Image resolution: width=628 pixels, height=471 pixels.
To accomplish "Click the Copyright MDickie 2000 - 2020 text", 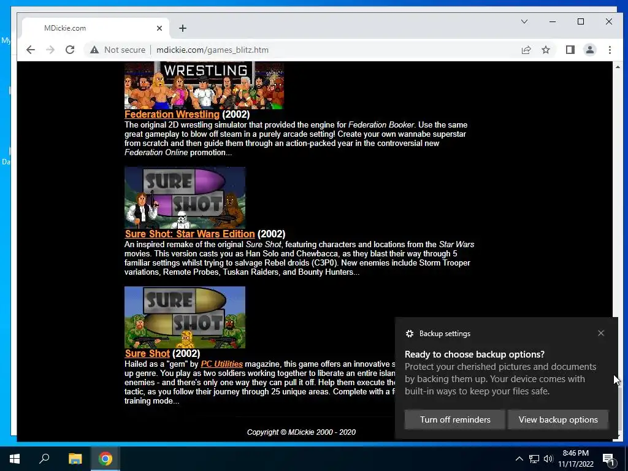I will [301, 432].
